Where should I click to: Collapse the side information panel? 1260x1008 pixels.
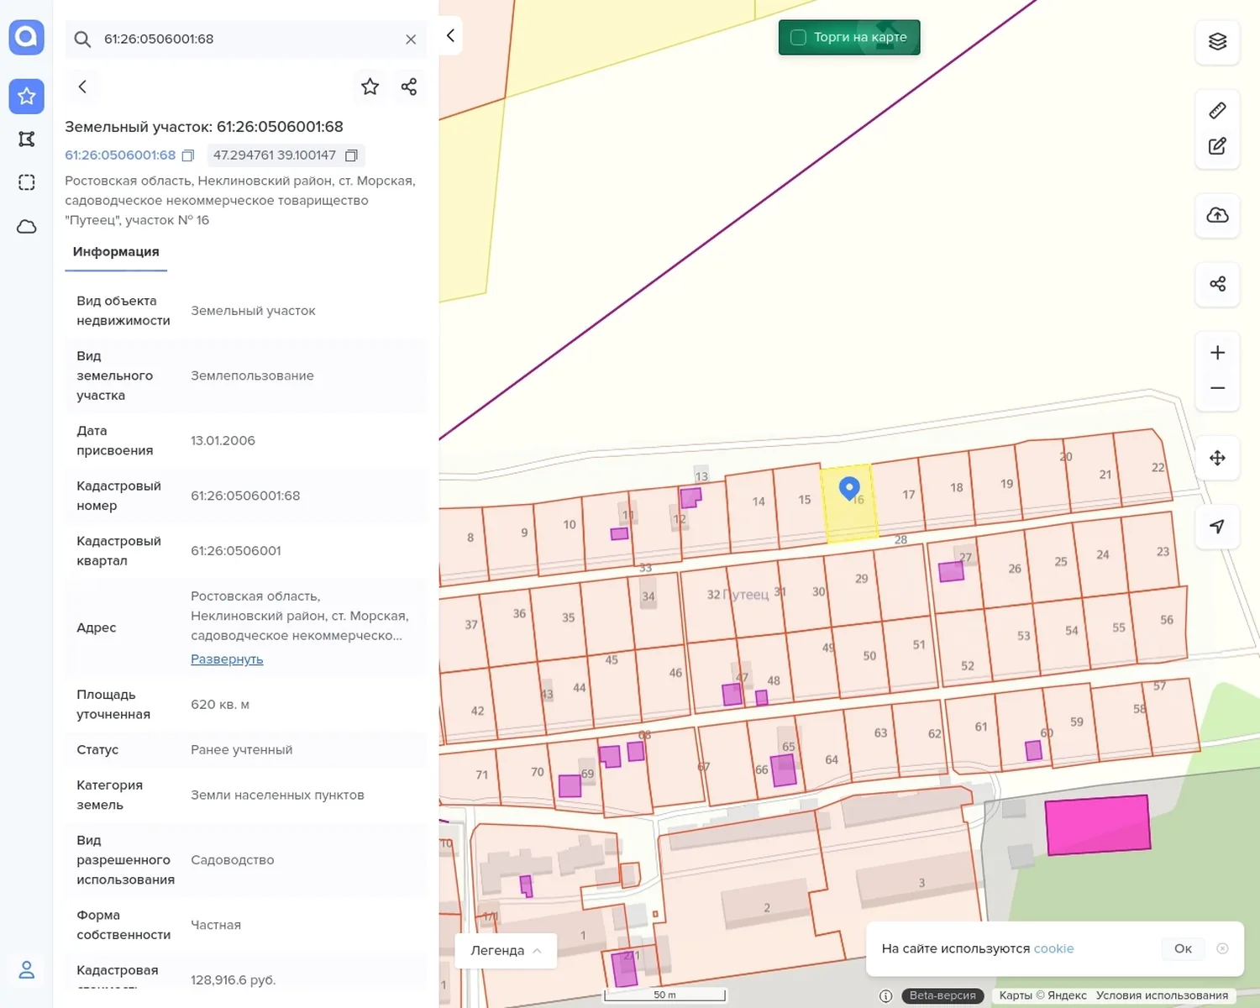pyautogui.click(x=450, y=35)
